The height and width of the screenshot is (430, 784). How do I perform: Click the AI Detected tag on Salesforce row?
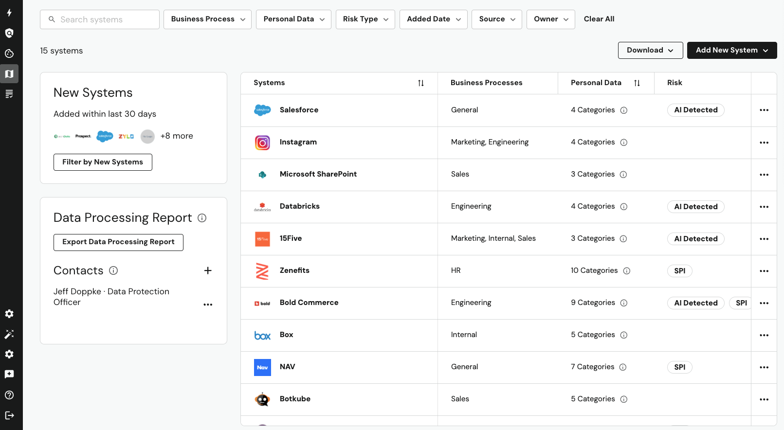point(696,110)
